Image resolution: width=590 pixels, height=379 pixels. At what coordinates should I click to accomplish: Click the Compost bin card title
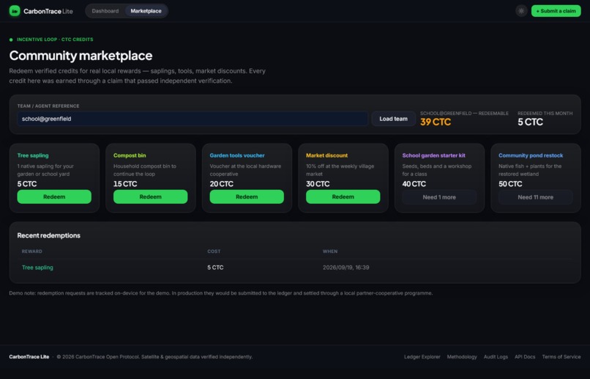pos(130,155)
